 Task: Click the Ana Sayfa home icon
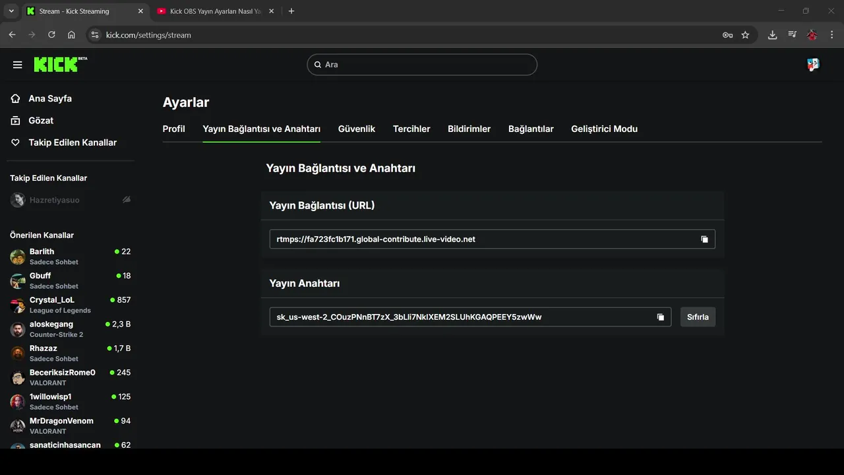tap(16, 98)
